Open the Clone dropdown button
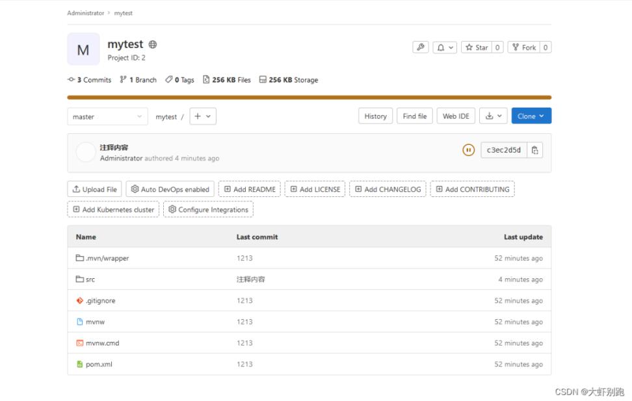The width and height of the screenshot is (632, 401). point(531,116)
